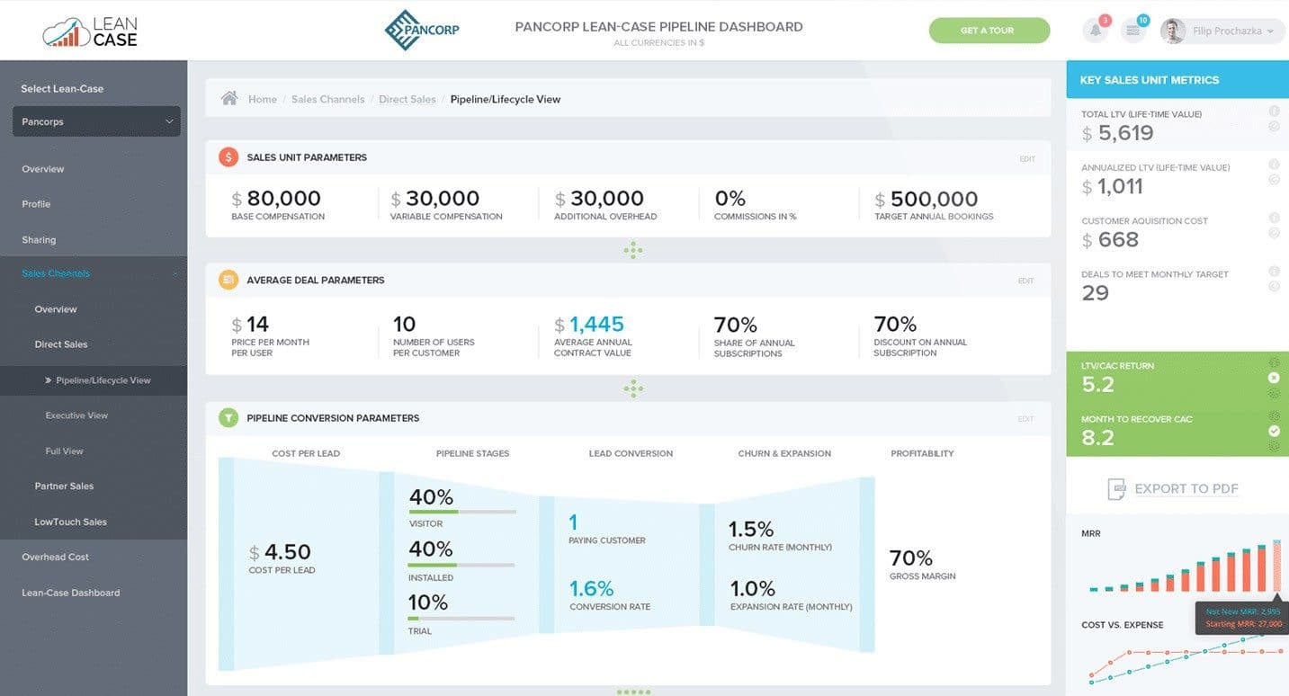Expand the Sales Channels sidebar section
1289x696 pixels.
pyautogui.click(x=55, y=272)
